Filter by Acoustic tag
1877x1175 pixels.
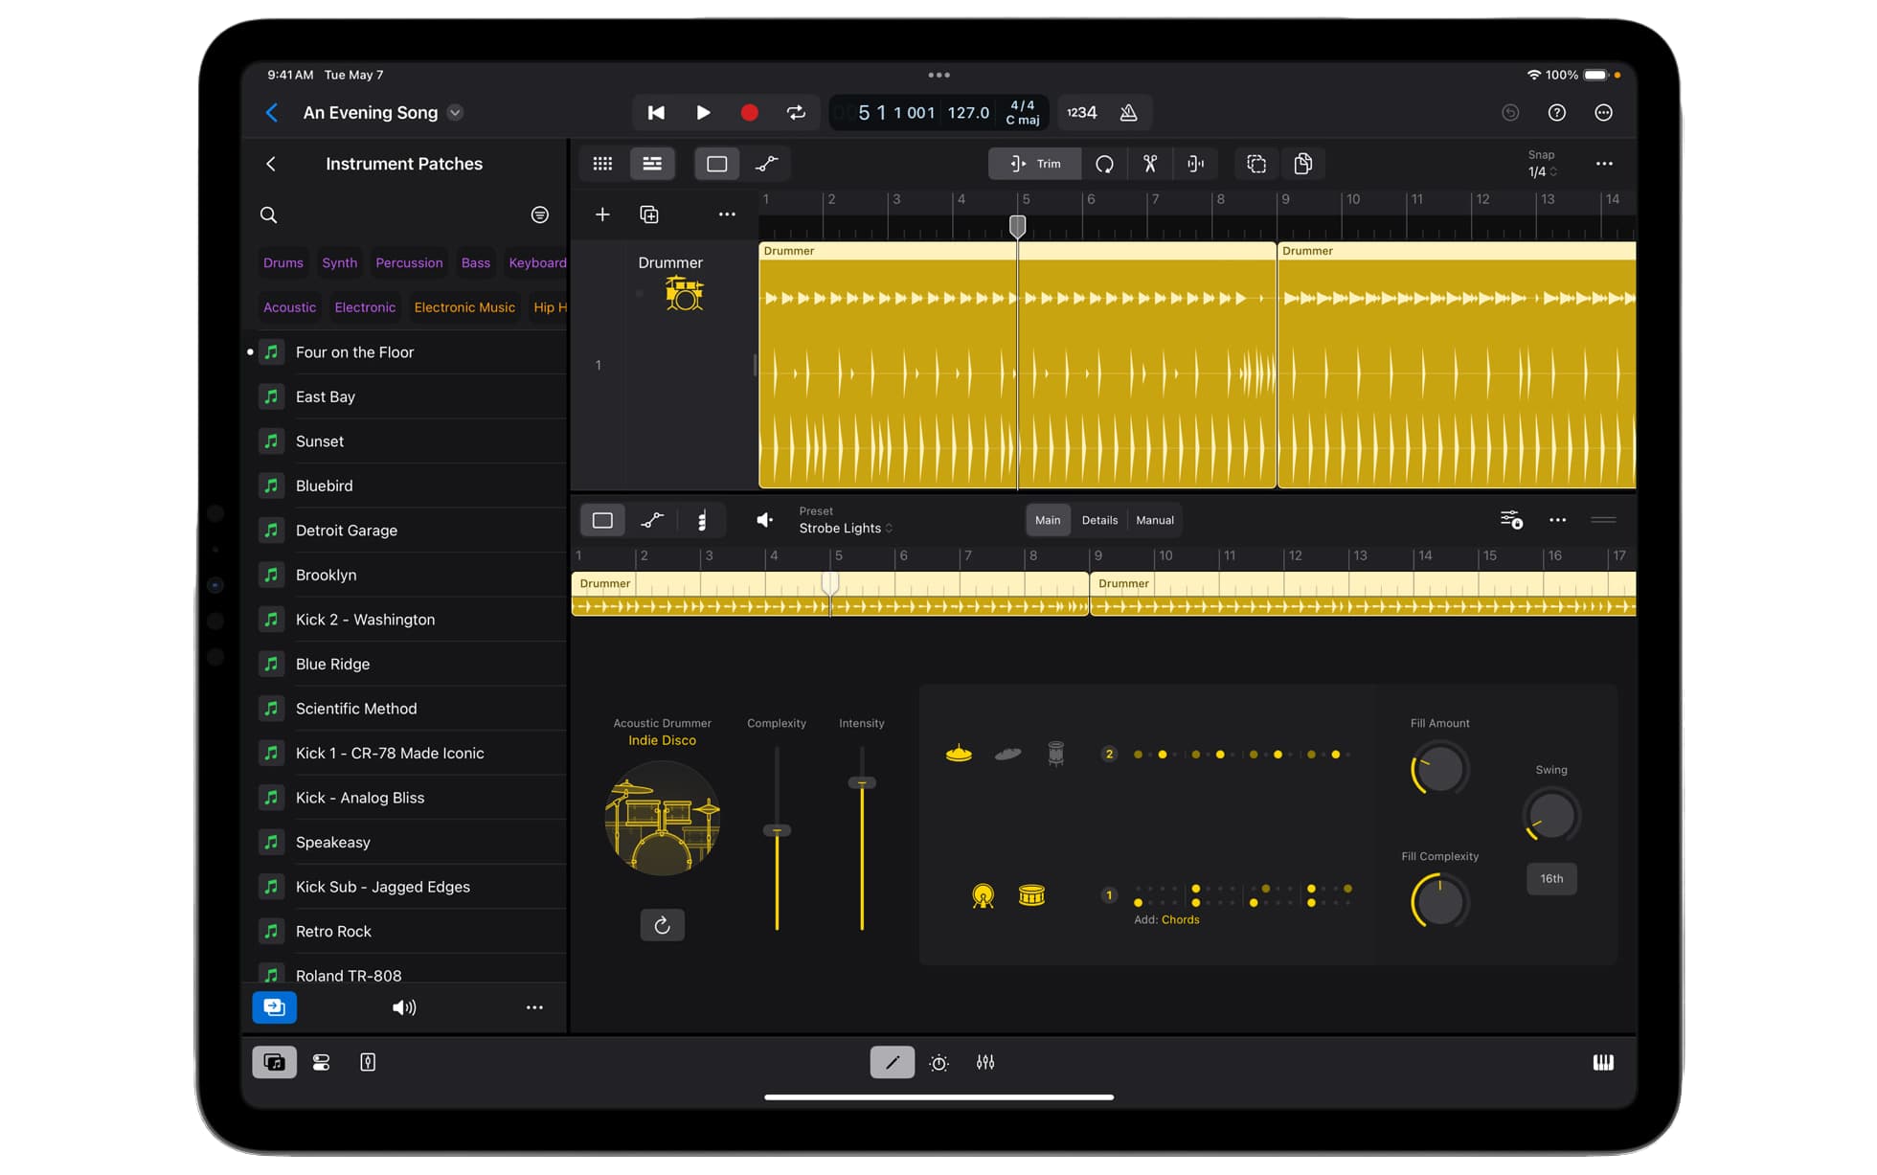click(289, 307)
